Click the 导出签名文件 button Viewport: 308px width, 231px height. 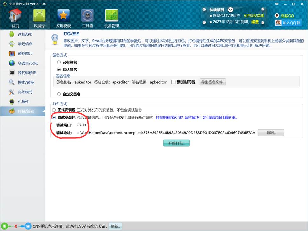[213, 82]
